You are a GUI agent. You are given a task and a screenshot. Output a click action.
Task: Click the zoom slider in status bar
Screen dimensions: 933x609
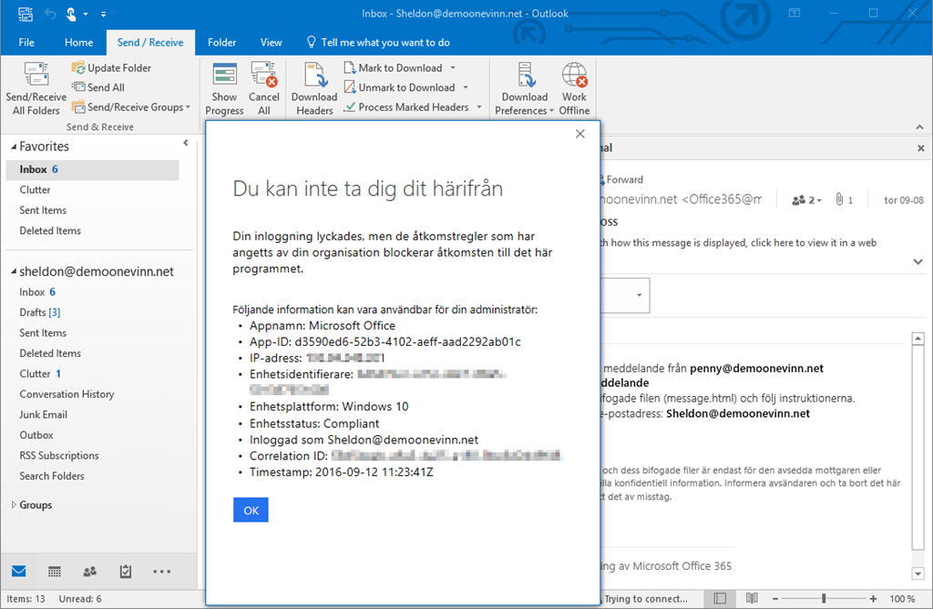click(824, 598)
